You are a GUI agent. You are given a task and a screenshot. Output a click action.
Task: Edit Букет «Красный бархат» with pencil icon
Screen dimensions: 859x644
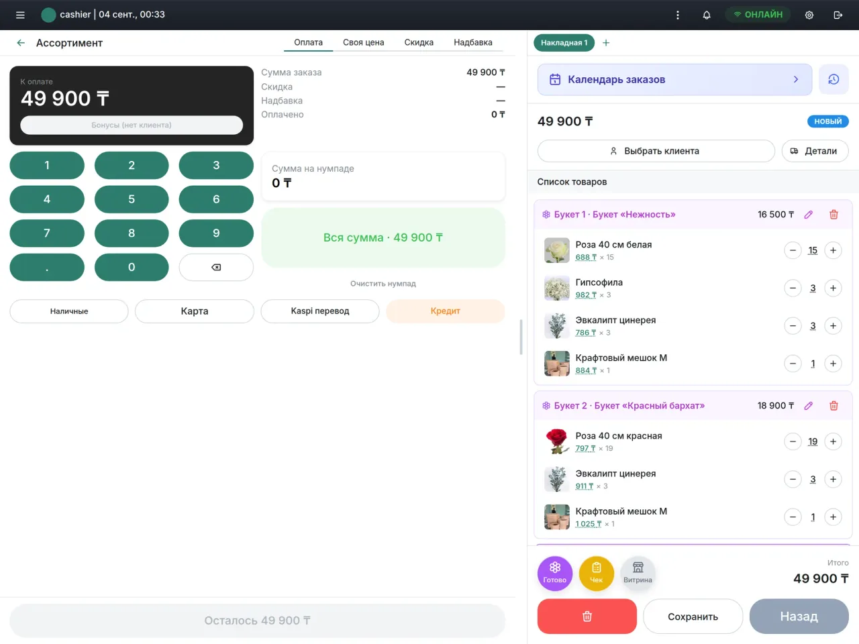click(809, 406)
